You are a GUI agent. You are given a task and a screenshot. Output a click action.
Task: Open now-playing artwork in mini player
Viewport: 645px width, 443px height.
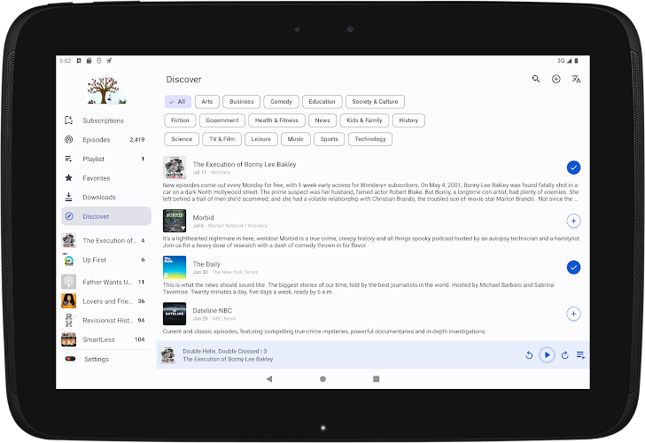coord(167,355)
